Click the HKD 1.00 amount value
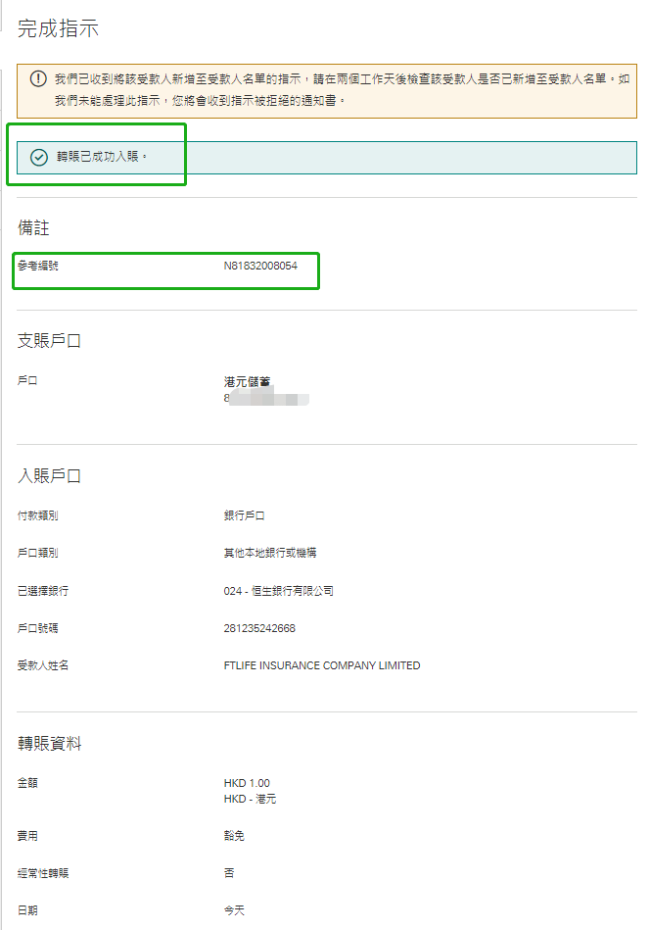Image resolution: width=650 pixels, height=930 pixels. click(247, 783)
